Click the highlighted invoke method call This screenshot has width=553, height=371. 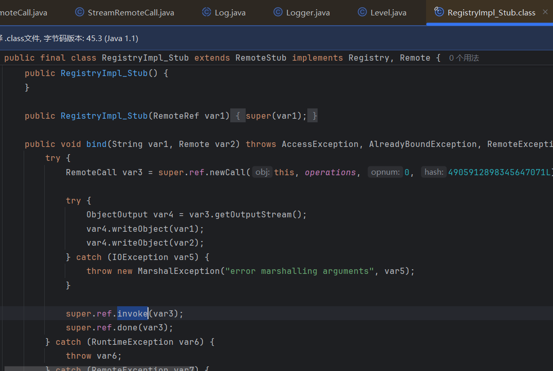coord(132,313)
